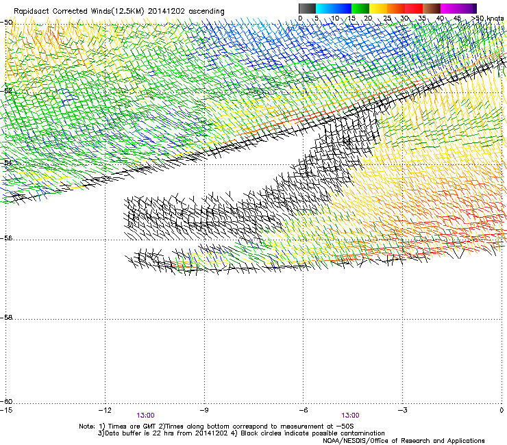
Task: Click longitude label 0
Action: pyautogui.click(x=502, y=410)
